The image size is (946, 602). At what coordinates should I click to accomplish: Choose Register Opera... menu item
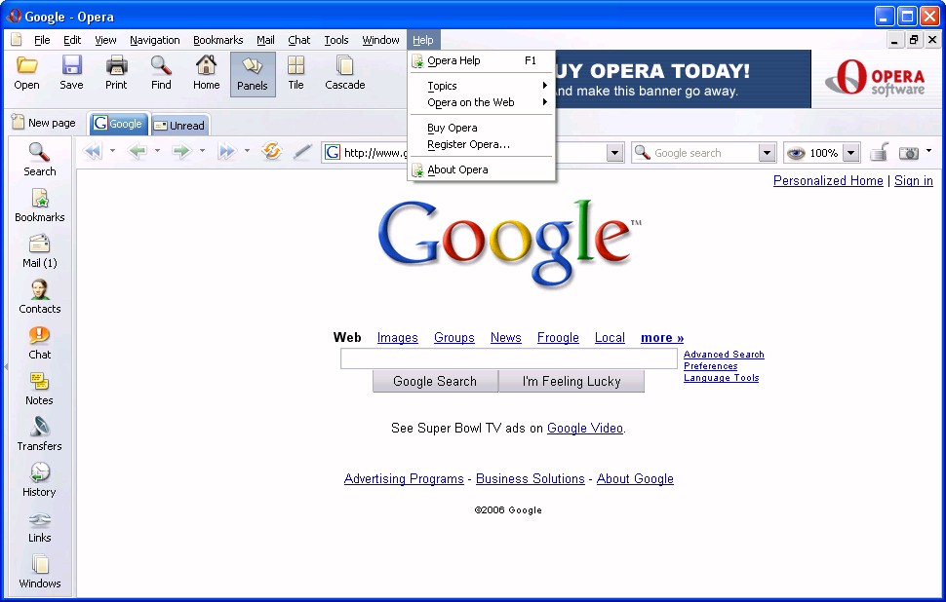tap(482, 144)
